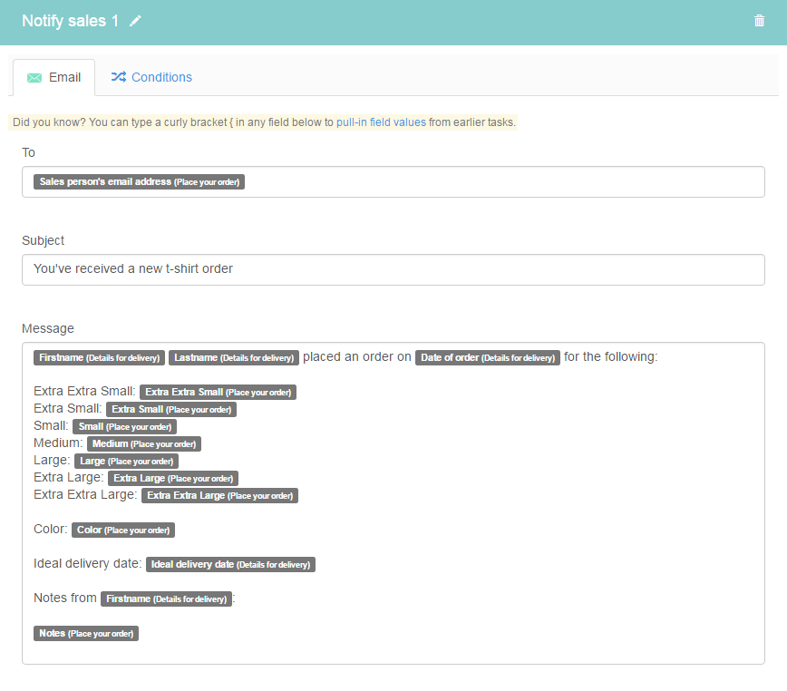Delete the task using the trash icon

(759, 21)
